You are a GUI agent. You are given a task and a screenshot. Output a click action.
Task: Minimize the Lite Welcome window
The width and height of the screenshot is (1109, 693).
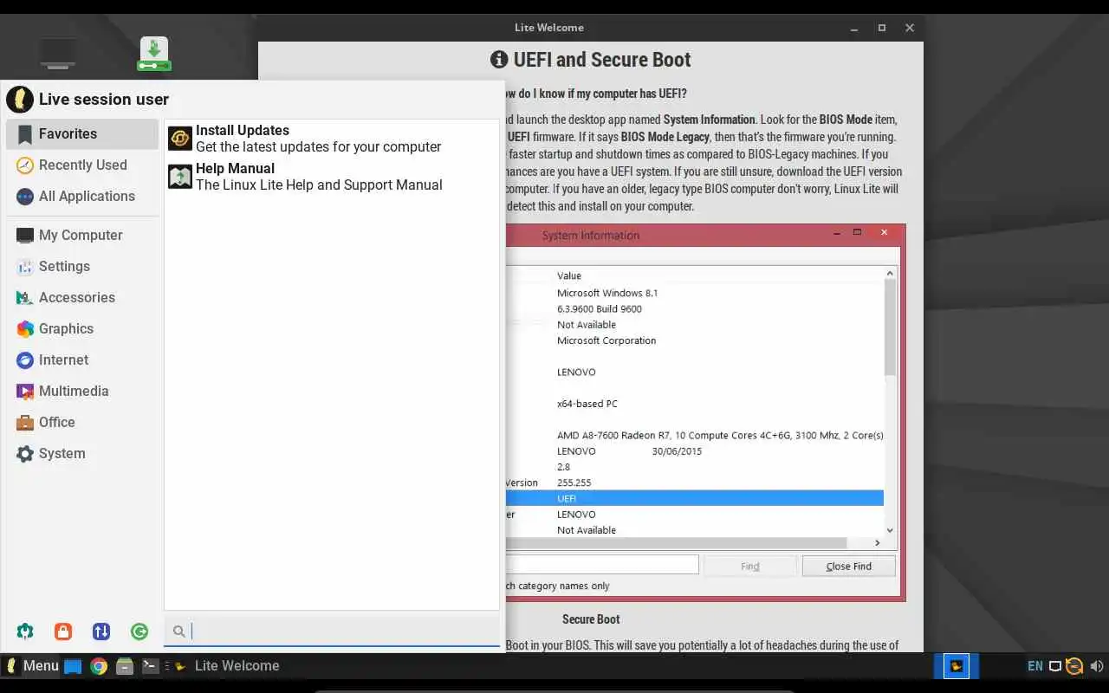pyautogui.click(x=854, y=28)
